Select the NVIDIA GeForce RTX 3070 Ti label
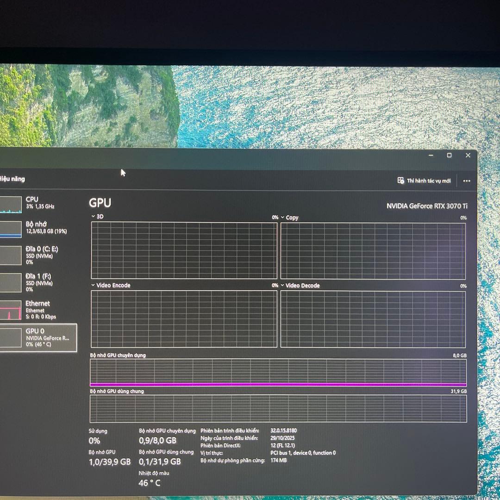 (426, 206)
